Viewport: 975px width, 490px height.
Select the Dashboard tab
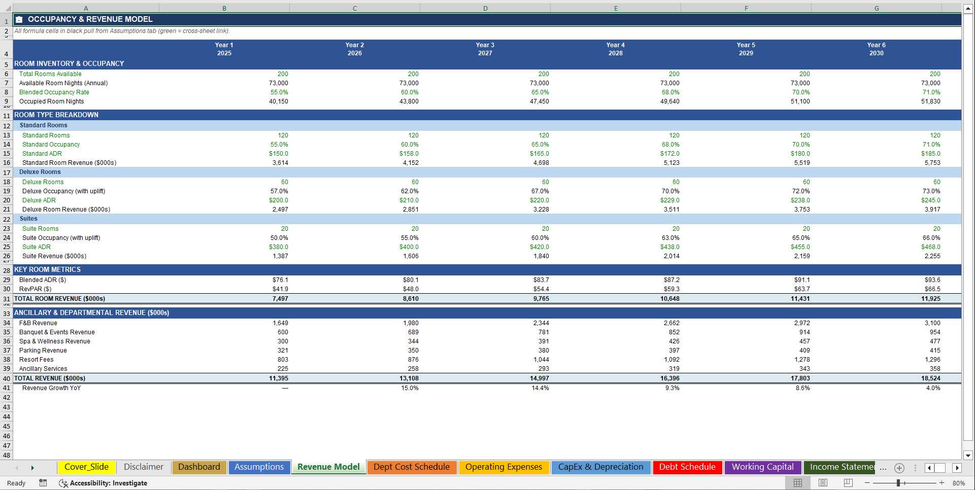click(199, 467)
